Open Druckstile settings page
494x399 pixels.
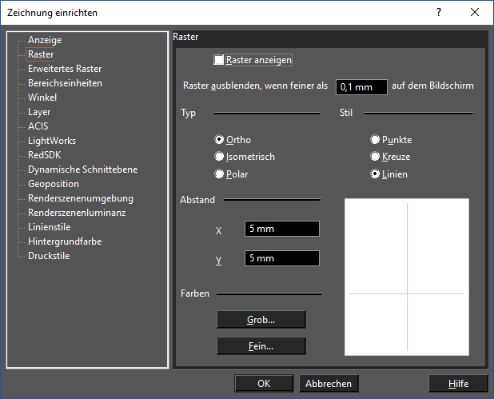pos(49,256)
